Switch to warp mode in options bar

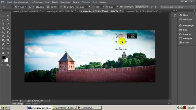[x=152, y=7]
